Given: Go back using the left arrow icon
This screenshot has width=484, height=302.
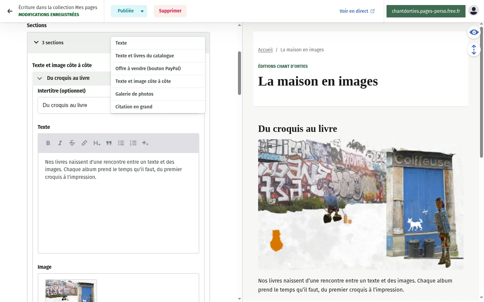Looking at the screenshot, I should 10,11.
